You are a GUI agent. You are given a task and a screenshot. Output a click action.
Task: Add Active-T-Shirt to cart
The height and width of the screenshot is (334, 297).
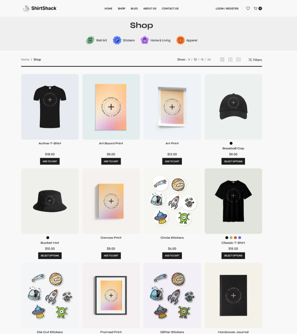click(50, 161)
